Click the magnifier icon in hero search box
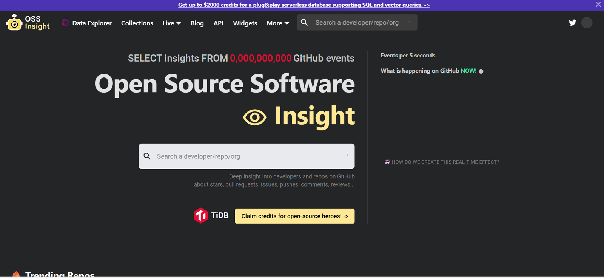 point(147,156)
